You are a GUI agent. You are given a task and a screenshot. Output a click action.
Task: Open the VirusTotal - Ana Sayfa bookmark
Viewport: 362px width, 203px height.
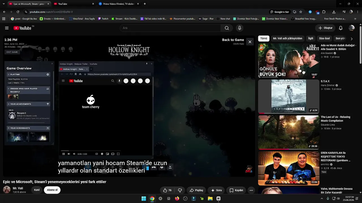click(x=81, y=19)
